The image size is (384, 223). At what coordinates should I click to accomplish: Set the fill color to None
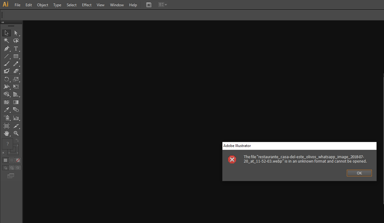pos(18,160)
